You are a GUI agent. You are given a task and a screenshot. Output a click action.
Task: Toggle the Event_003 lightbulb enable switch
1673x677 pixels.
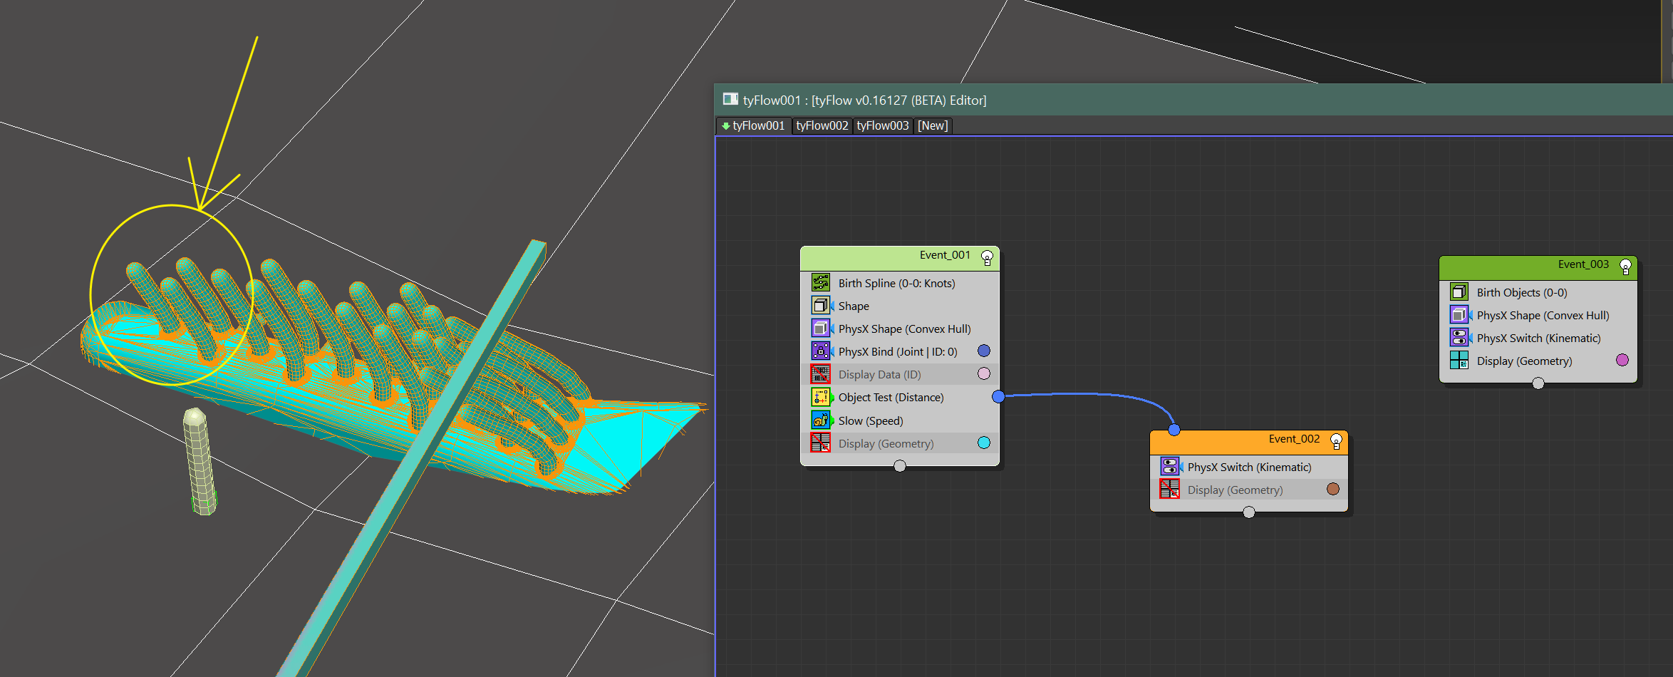(x=1625, y=267)
